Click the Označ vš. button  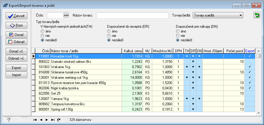click(x=17, y=51)
